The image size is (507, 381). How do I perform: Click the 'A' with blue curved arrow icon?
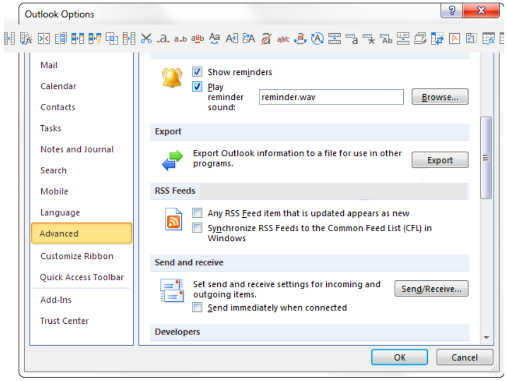point(249,39)
